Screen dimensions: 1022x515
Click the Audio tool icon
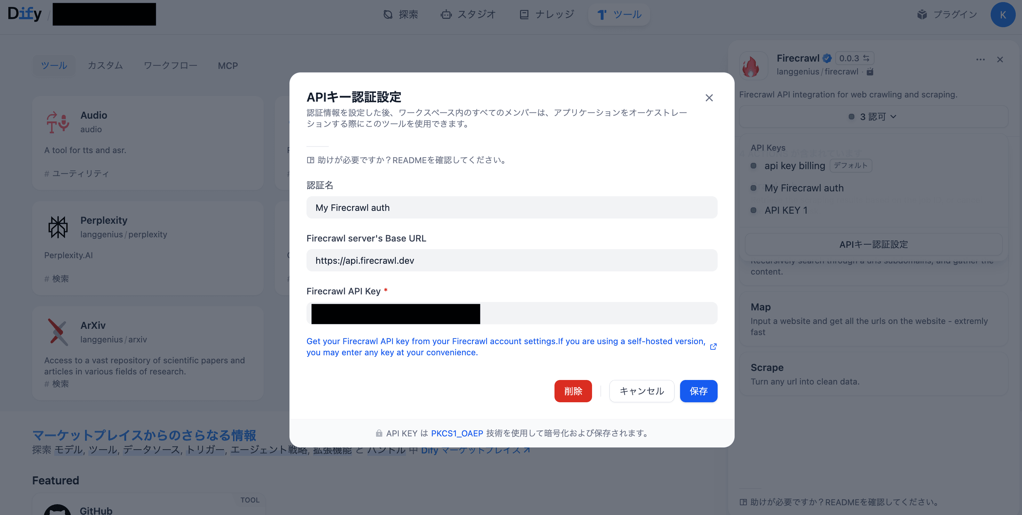point(58,122)
